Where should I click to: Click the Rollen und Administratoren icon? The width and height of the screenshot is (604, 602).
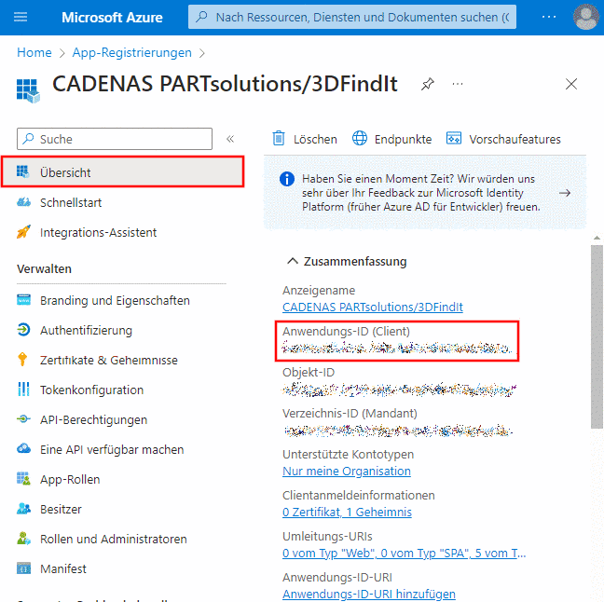coord(23,538)
